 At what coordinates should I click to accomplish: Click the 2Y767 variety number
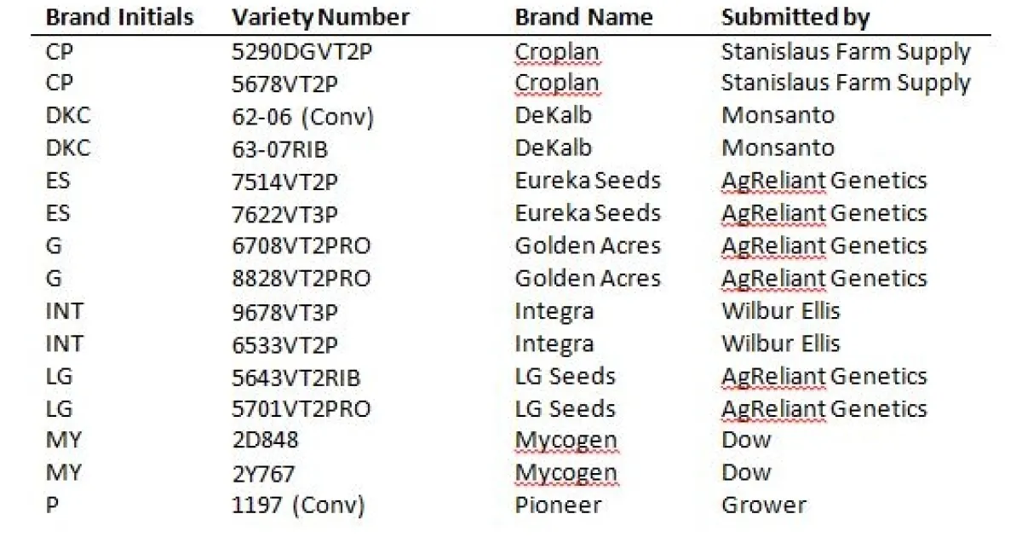tap(265, 473)
